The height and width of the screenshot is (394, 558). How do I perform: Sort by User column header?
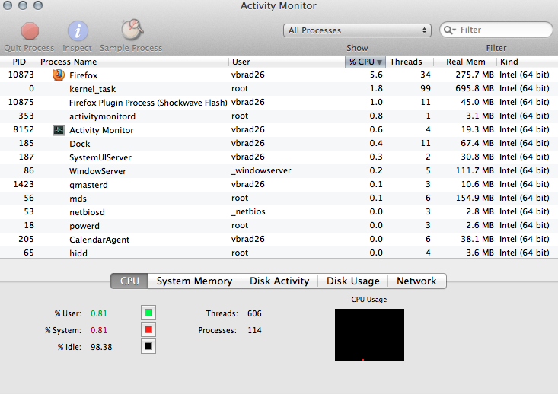click(x=287, y=62)
